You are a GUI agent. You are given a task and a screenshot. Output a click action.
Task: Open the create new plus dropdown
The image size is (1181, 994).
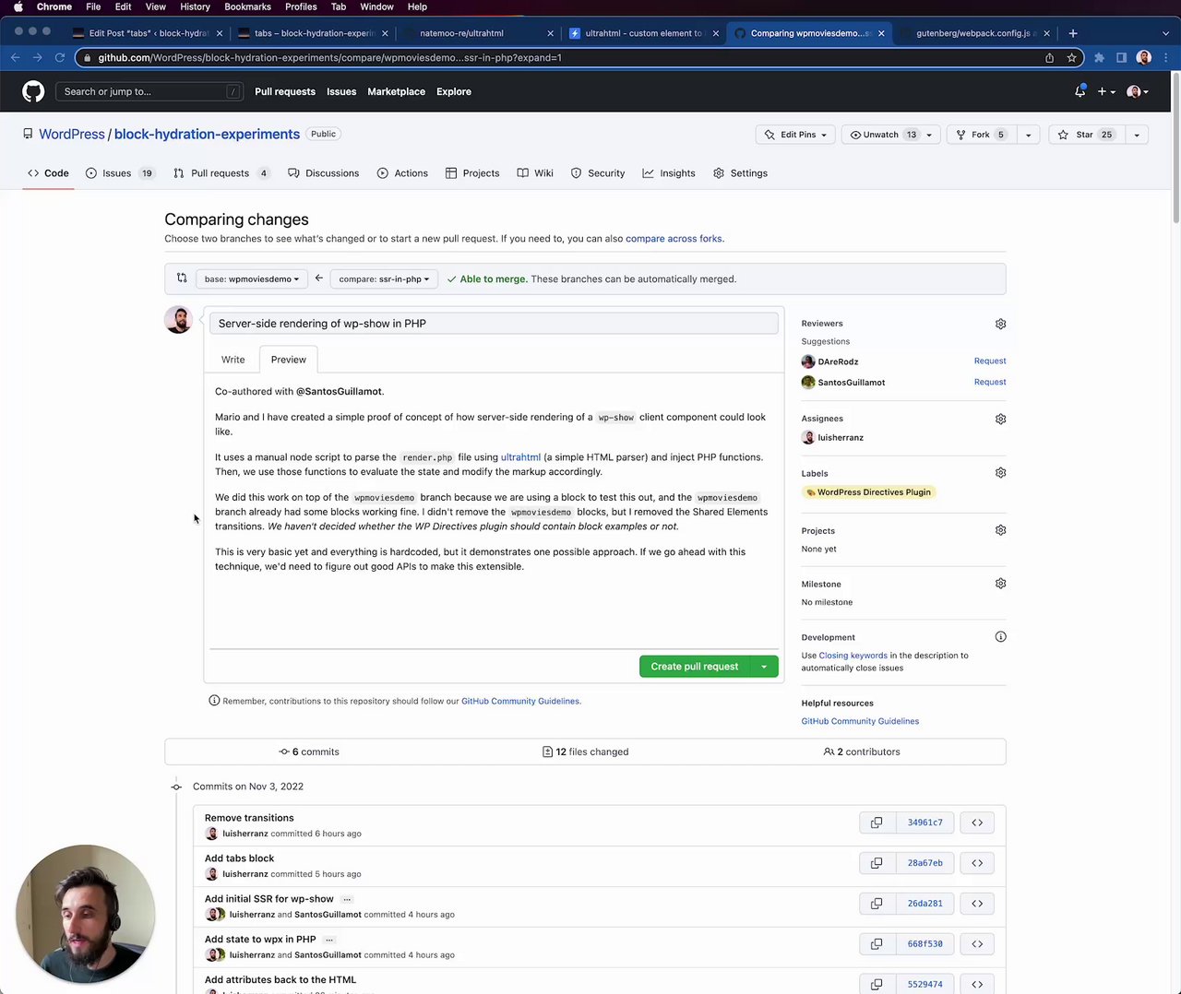tap(1106, 91)
